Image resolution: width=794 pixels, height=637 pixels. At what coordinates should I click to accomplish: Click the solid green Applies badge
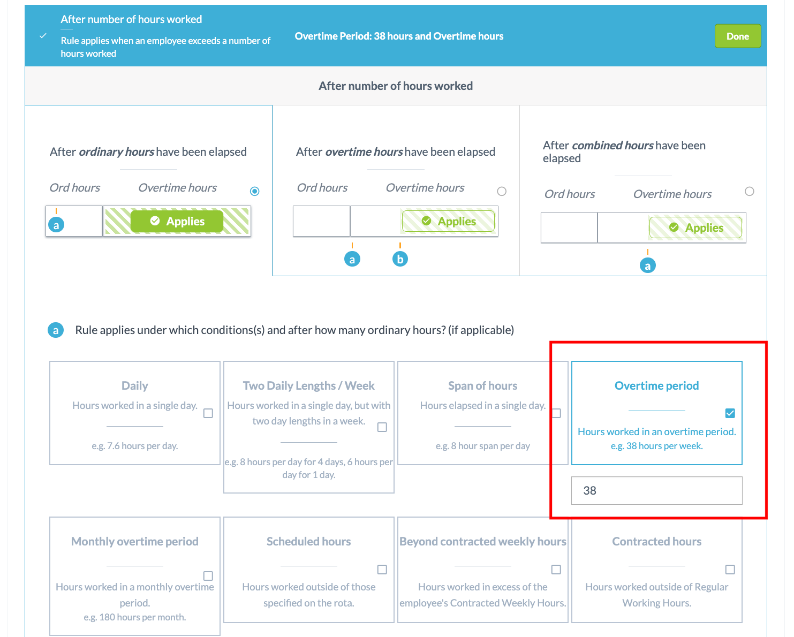tap(177, 221)
